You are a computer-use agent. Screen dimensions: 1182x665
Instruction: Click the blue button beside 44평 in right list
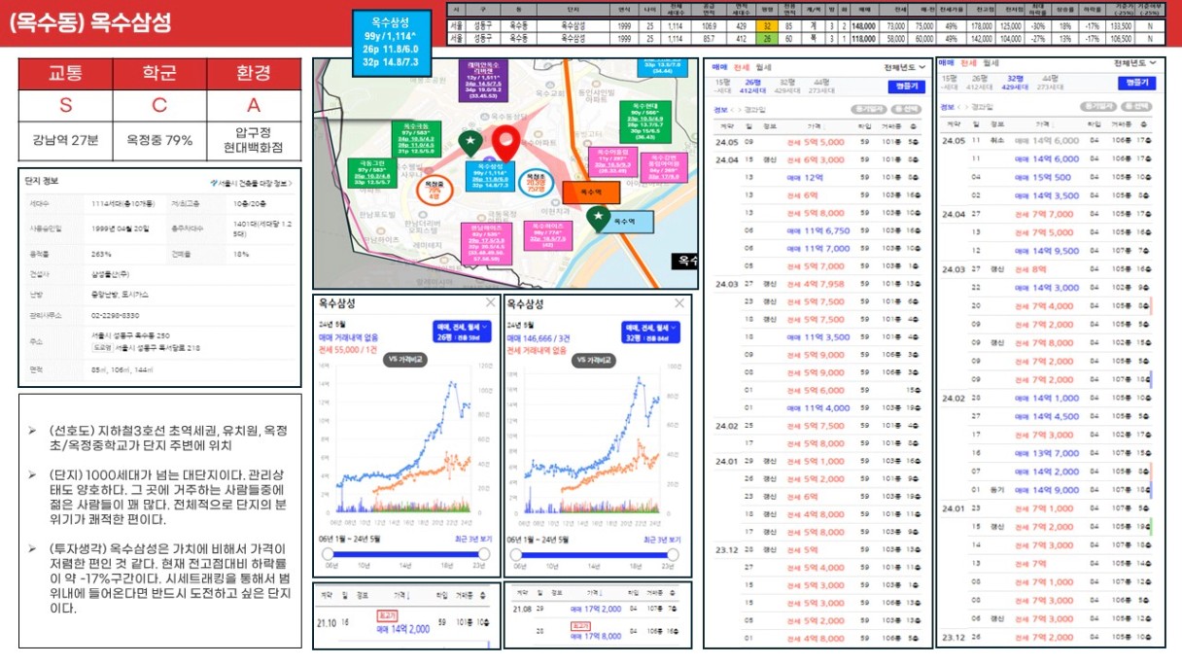coord(1136,83)
